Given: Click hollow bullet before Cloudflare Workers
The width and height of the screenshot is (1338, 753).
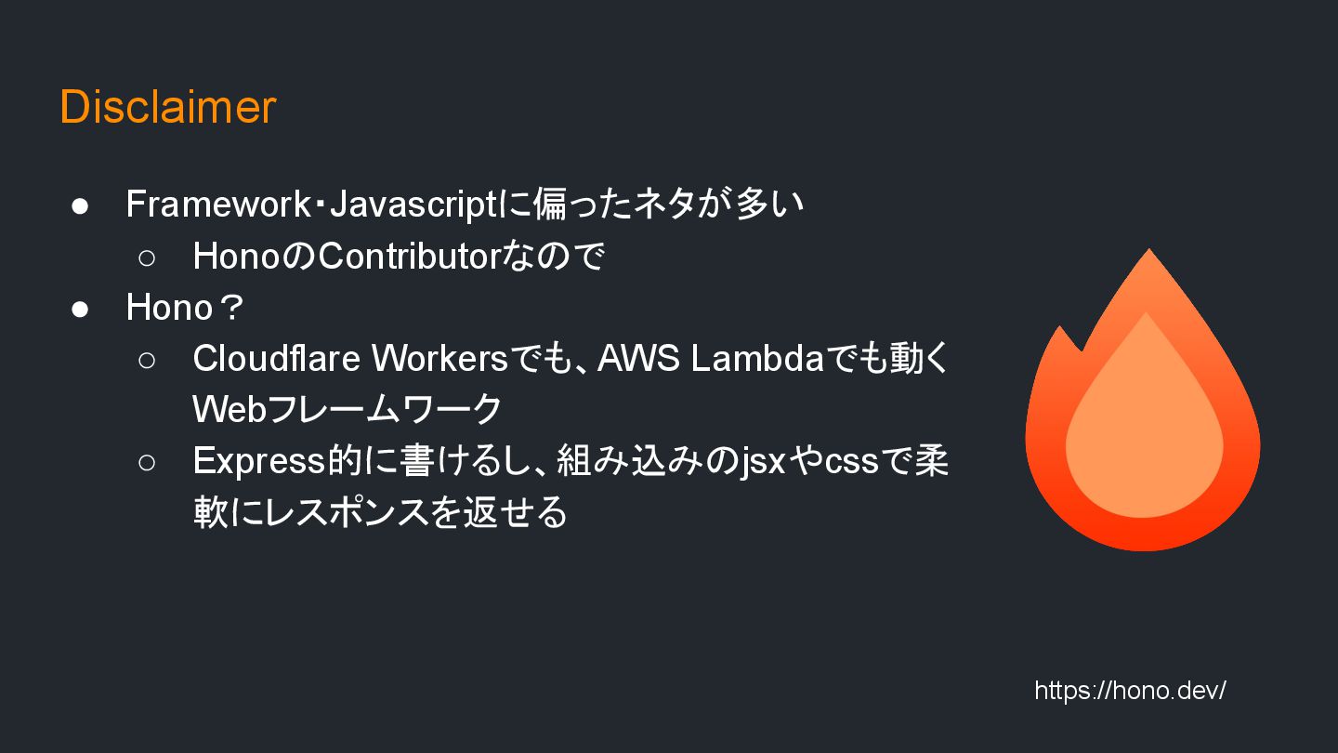Looking at the screenshot, I should (147, 361).
